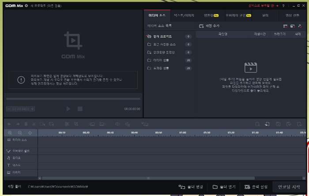Switch to the 텍스트/이미지 tab
The width and height of the screenshot is (309, 196).
click(x=184, y=15)
